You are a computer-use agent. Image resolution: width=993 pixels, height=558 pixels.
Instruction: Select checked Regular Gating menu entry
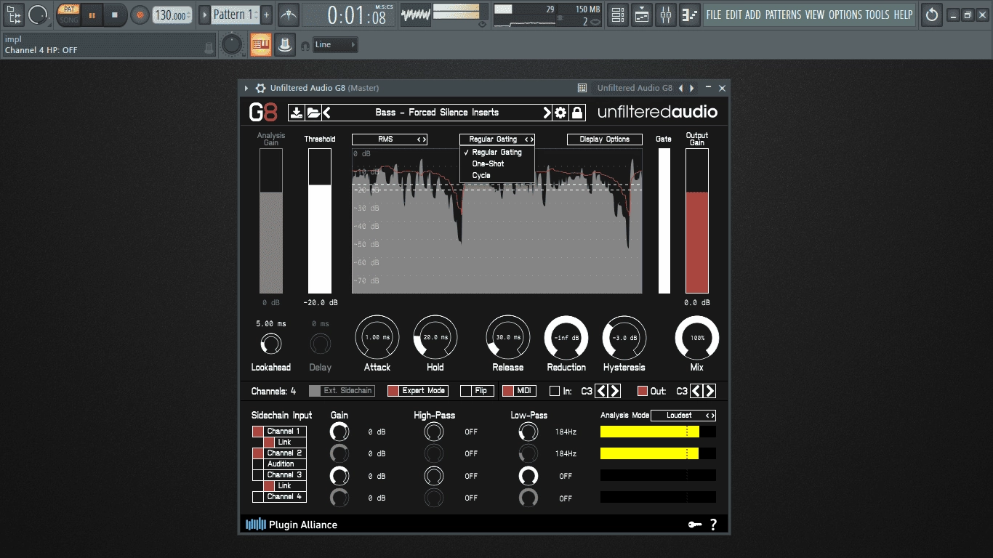(x=497, y=153)
